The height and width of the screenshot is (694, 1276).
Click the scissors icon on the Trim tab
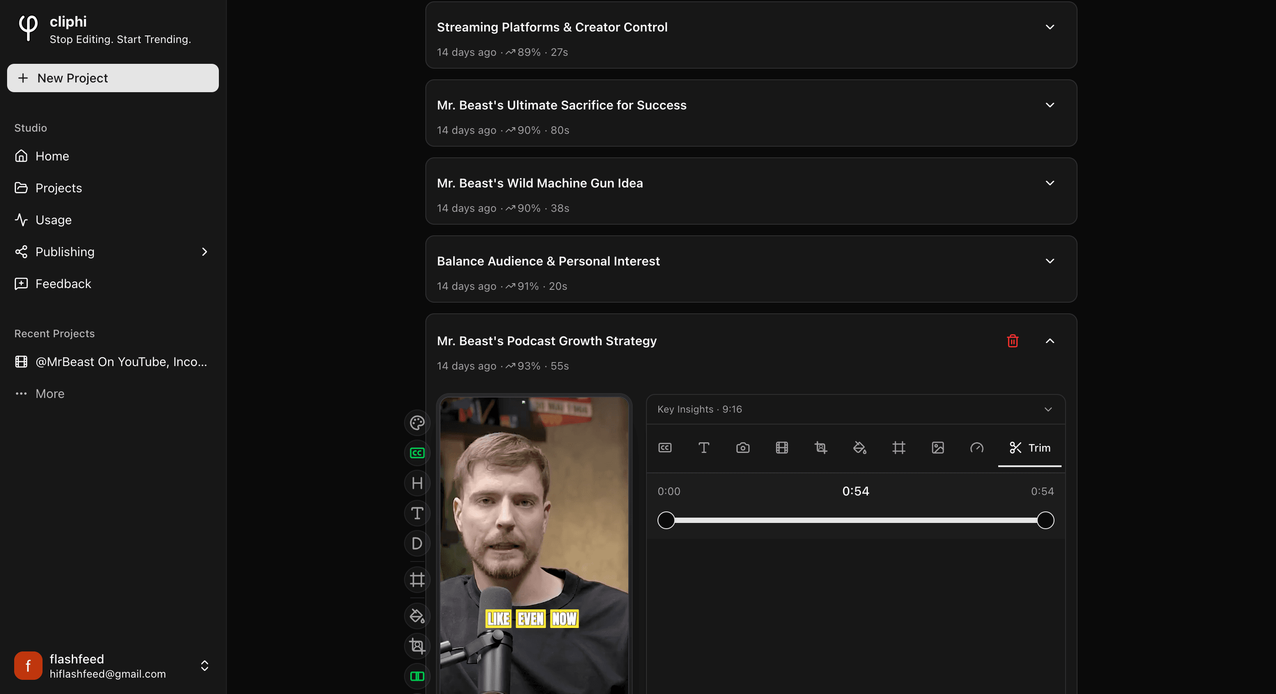point(1015,448)
